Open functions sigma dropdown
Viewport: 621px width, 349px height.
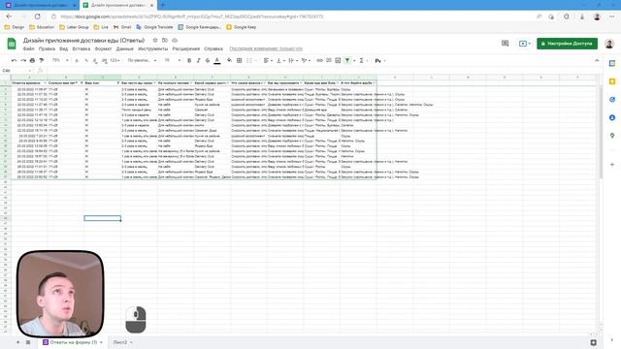[x=363, y=60]
